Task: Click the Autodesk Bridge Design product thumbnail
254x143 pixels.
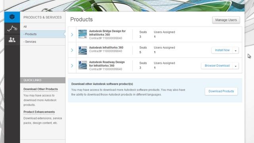Action: [x=83, y=34]
